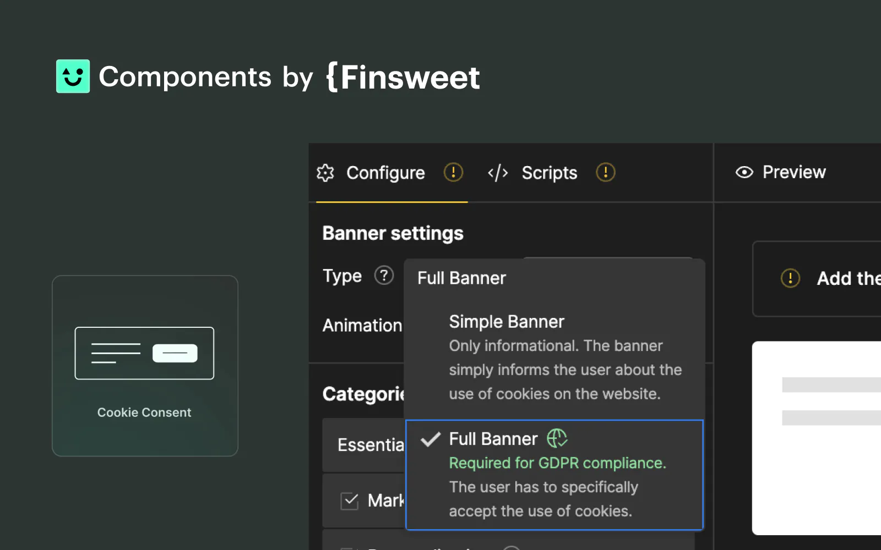The width and height of the screenshot is (881, 550).
Task: Click 'Required for GDPR compliance.' text
Action: point(557,463)
